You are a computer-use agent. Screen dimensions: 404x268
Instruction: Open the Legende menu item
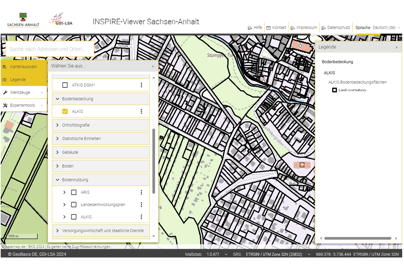[18, 80]
